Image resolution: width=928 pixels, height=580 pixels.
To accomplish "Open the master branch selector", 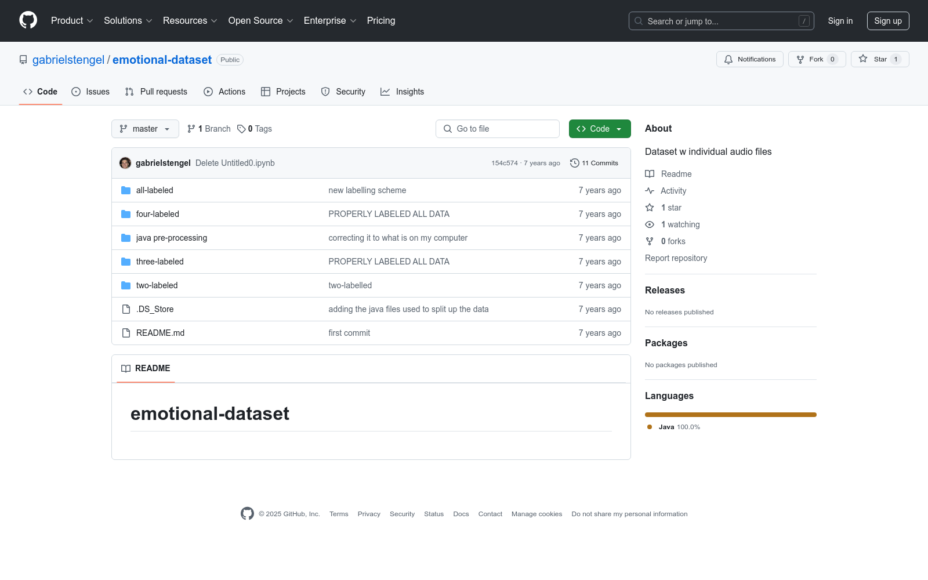I will 145,129.
